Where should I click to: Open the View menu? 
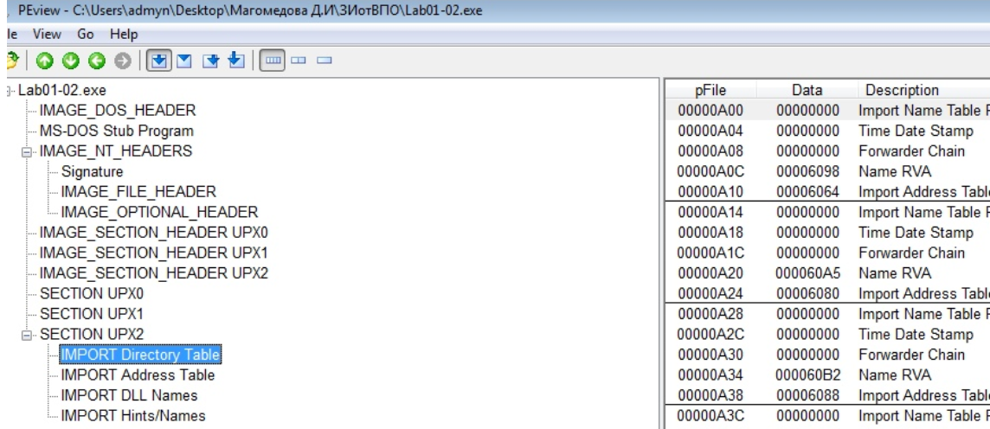tap(47, 34)
